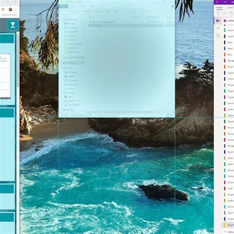Select the highlighted Blog section in OneNote
The height and width of the screenshot is (234, 234).
229,225
